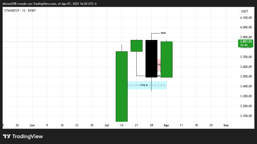Click the green candle of the Ago week
The image size is (257, 144).
(x=166, y=59)
